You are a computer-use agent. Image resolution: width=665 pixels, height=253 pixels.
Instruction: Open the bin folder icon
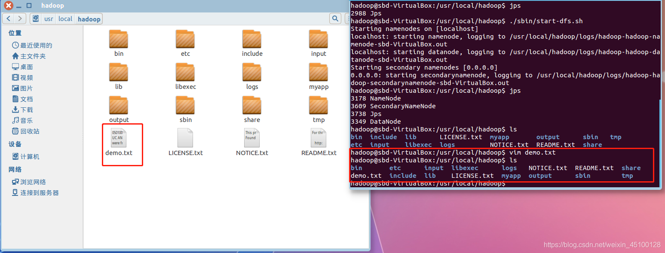point(119,39)
